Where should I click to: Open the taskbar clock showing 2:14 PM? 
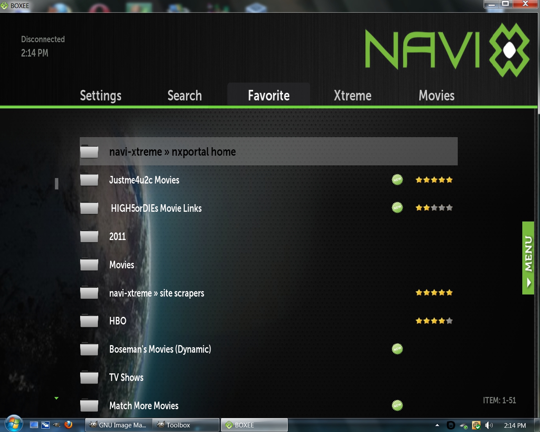[x=515, y=425]
